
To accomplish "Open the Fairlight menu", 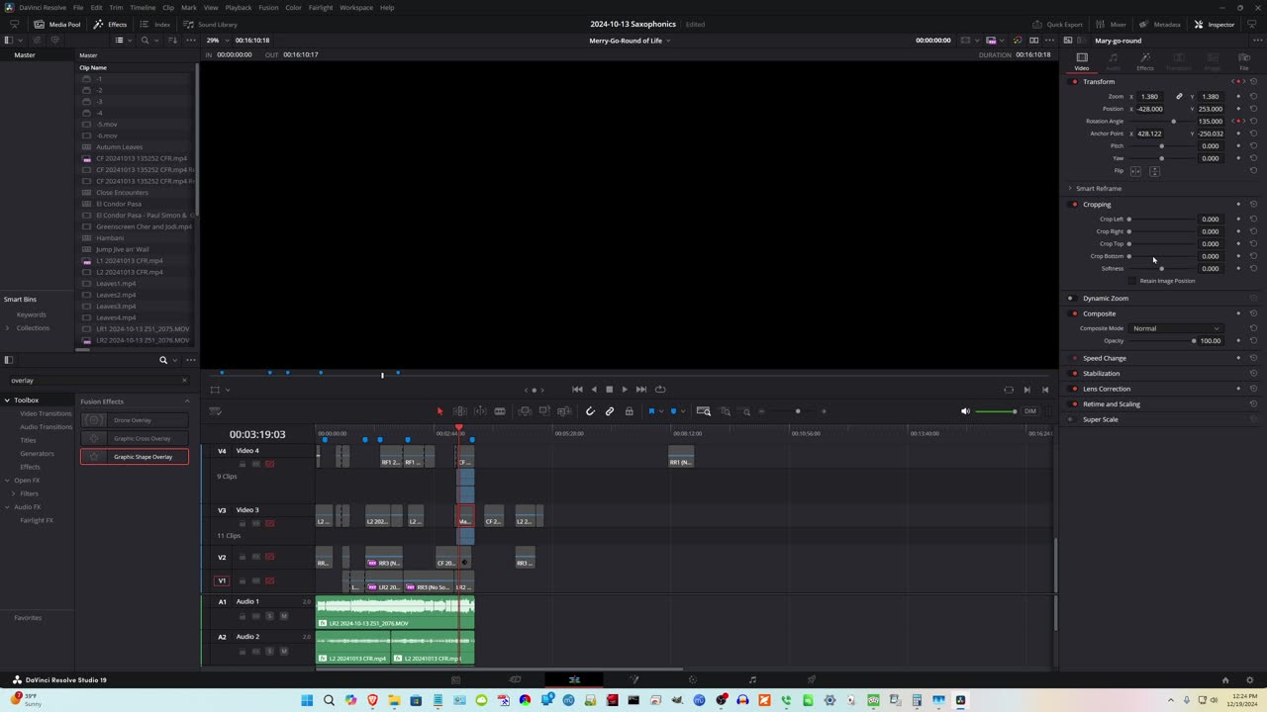I will pos(321,7).
